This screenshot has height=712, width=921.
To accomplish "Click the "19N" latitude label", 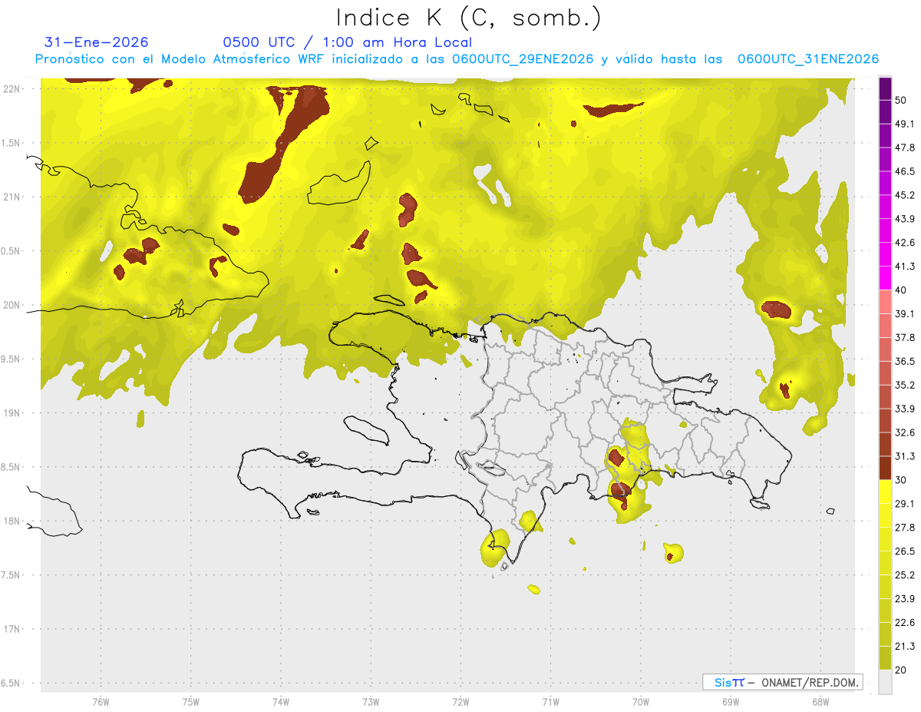I will click(x=12, y=413).
